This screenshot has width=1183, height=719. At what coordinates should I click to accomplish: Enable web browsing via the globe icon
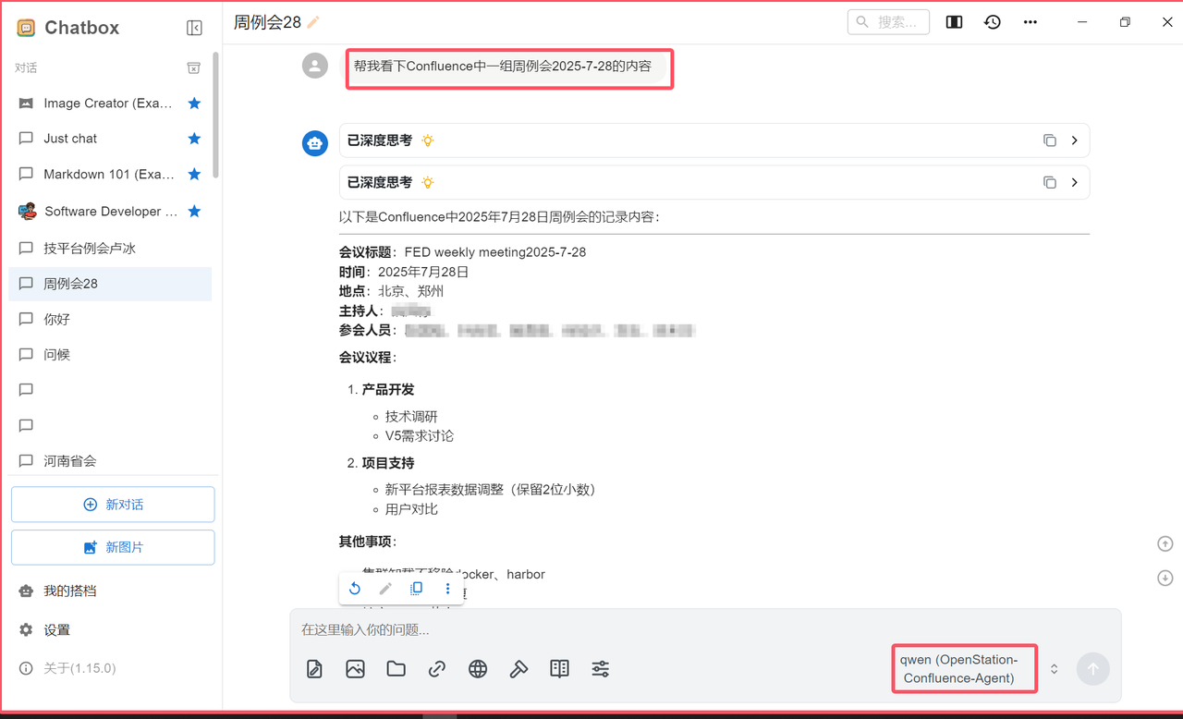coord(478,668)
